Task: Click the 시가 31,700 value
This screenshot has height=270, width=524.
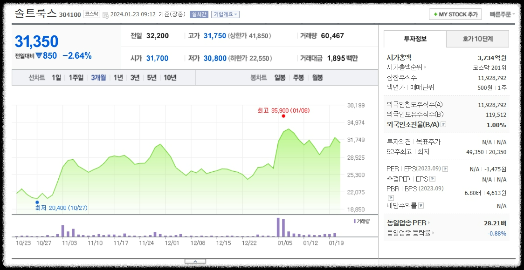Action: [x=158, y=58]
